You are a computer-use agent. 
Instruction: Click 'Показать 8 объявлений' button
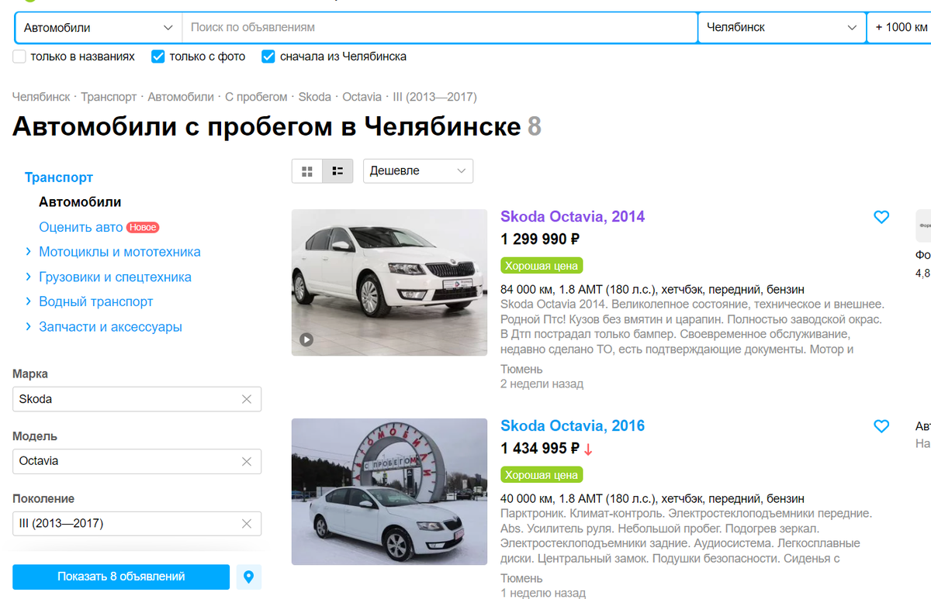click(121, 577)
